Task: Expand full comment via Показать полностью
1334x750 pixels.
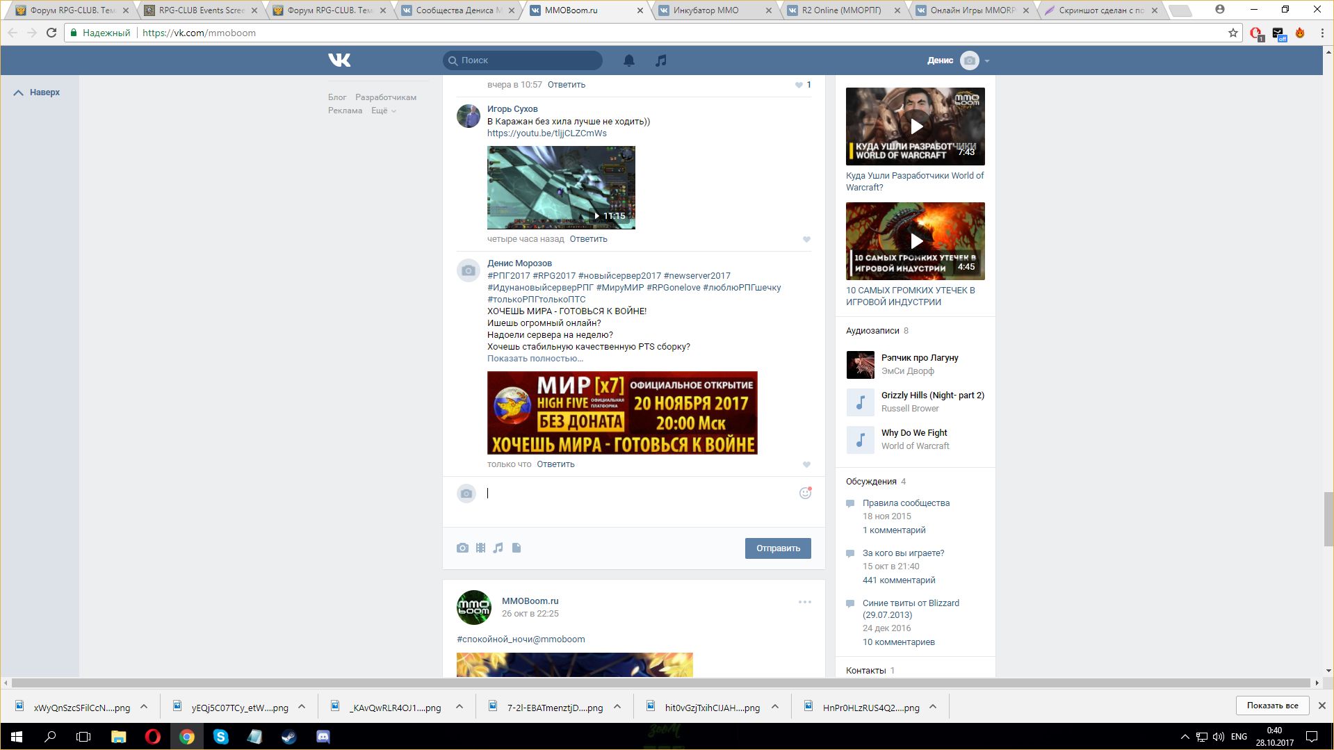Action: pyautogui.click(x=535, y=359)
